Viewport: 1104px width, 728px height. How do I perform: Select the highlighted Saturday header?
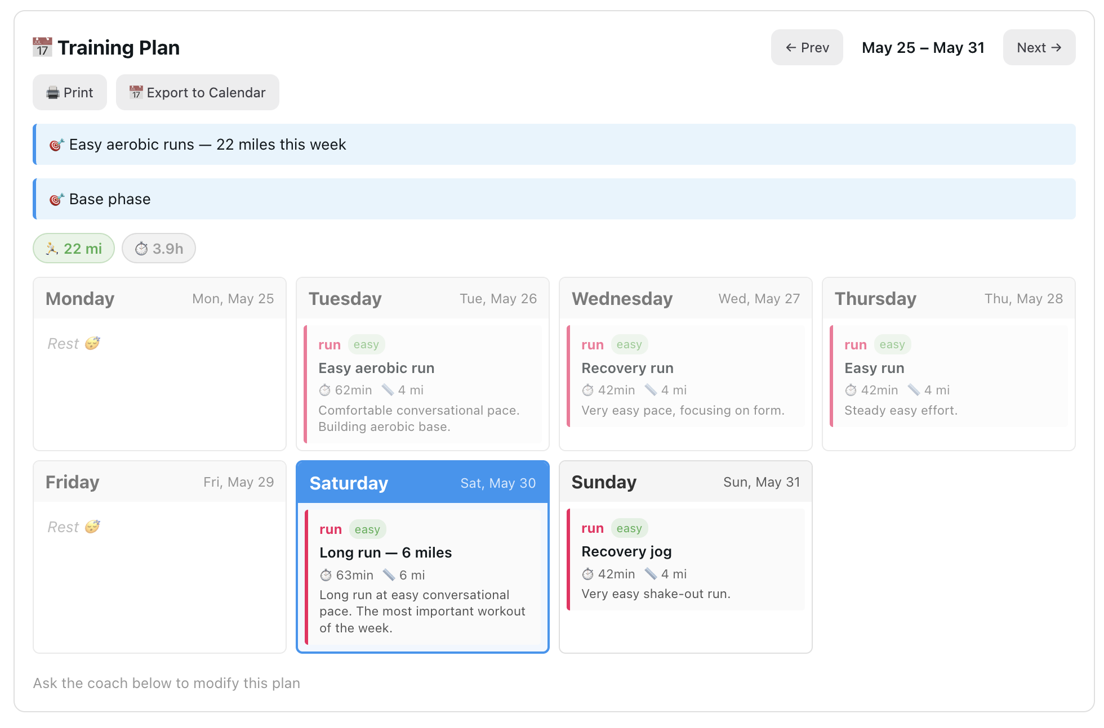click(422, 483)
